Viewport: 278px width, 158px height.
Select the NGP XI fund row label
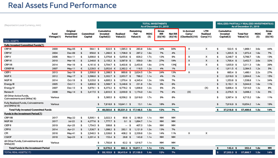click(8, 80)
